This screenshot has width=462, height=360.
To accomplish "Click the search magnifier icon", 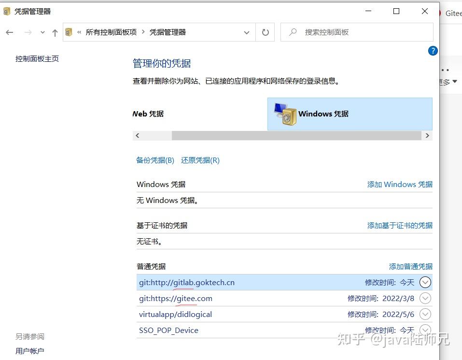I will [293, 32].
